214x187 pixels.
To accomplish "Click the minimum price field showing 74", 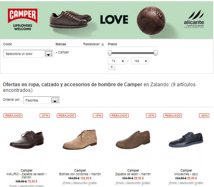I will point(116,61).
